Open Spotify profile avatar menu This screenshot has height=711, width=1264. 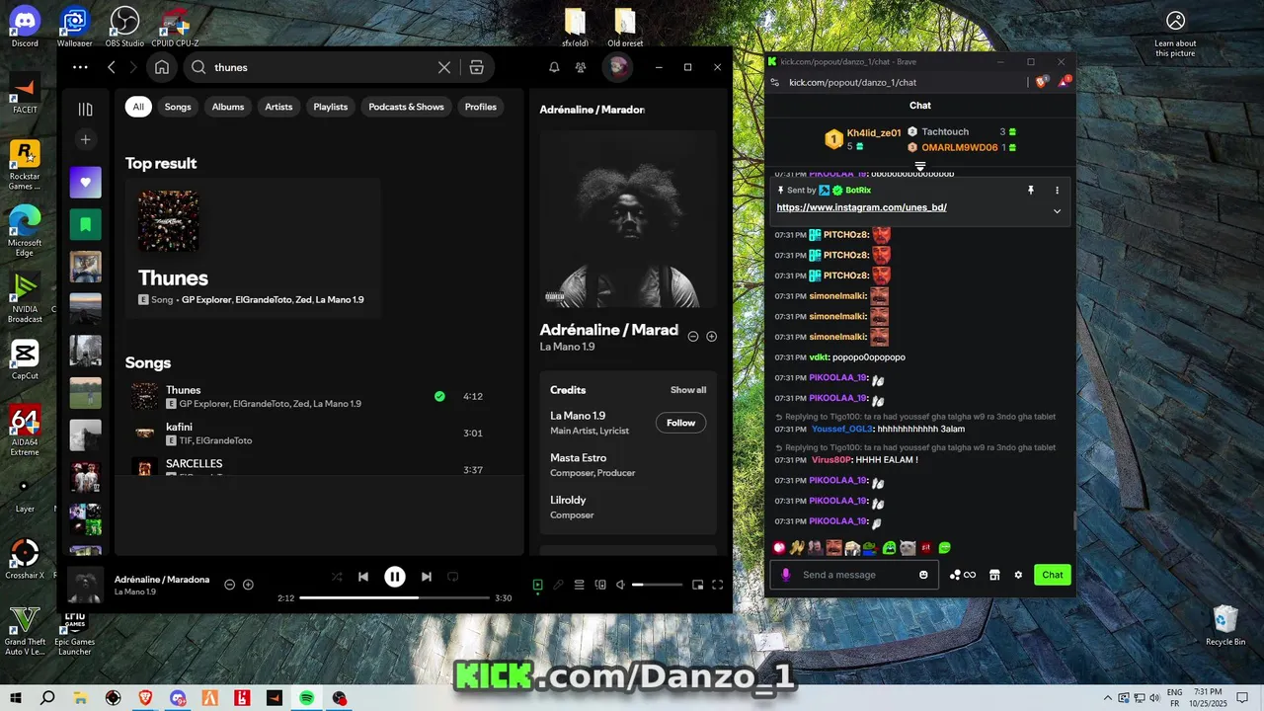pyautogui.click(x=618, y=67)
